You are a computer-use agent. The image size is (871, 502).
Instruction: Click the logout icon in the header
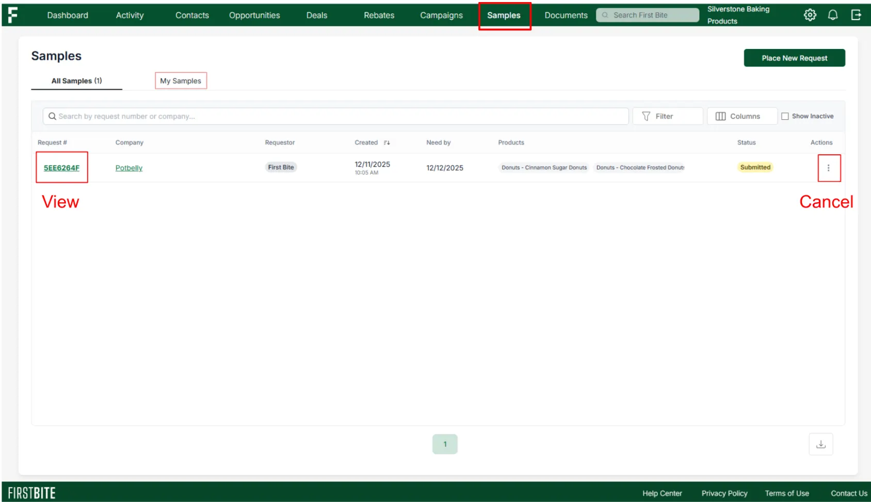pos(856,15)
